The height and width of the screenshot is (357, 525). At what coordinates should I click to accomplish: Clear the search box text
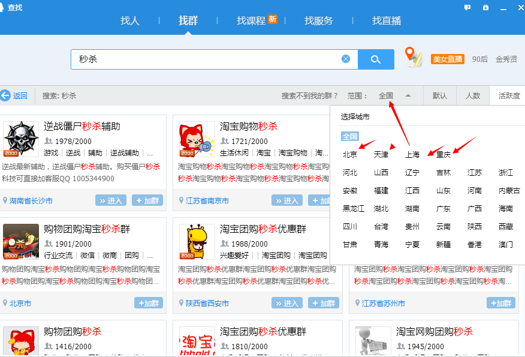[346, 59]
